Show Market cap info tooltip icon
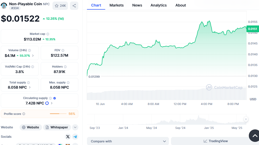Screen dimensions: 259x145 [x=48, y=34]
